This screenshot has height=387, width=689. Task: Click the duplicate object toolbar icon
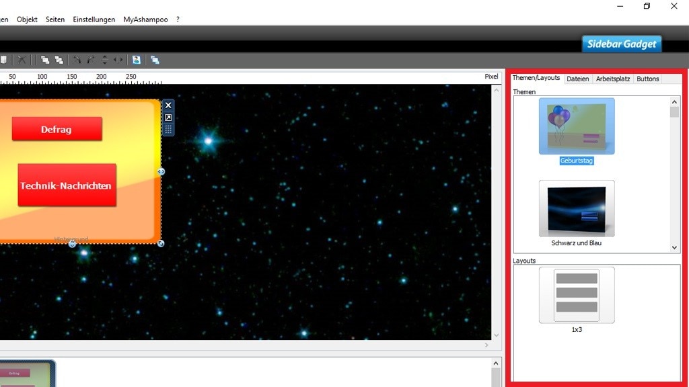(x=154, y=59)
